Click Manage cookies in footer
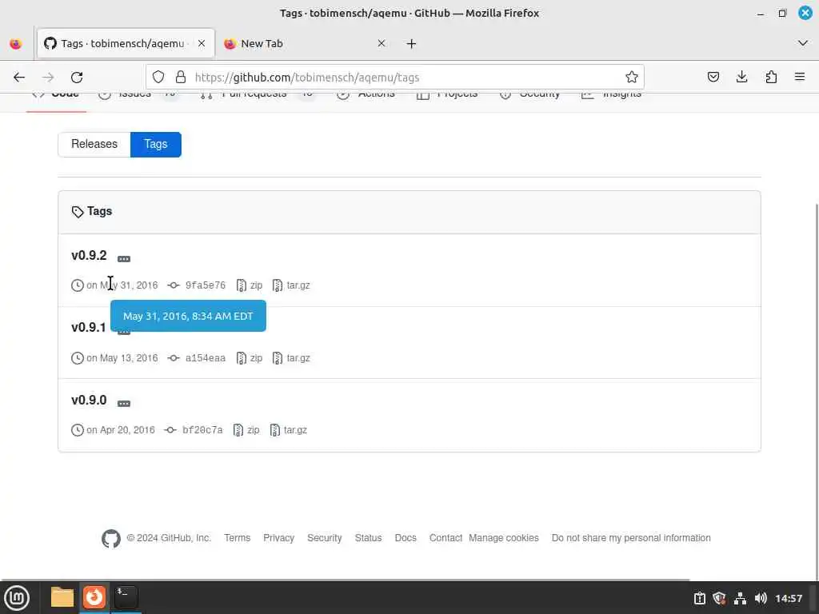This screenshot has width=819, height=614. tap(504, 538)
